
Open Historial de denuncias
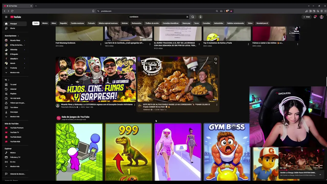[15, 174]
